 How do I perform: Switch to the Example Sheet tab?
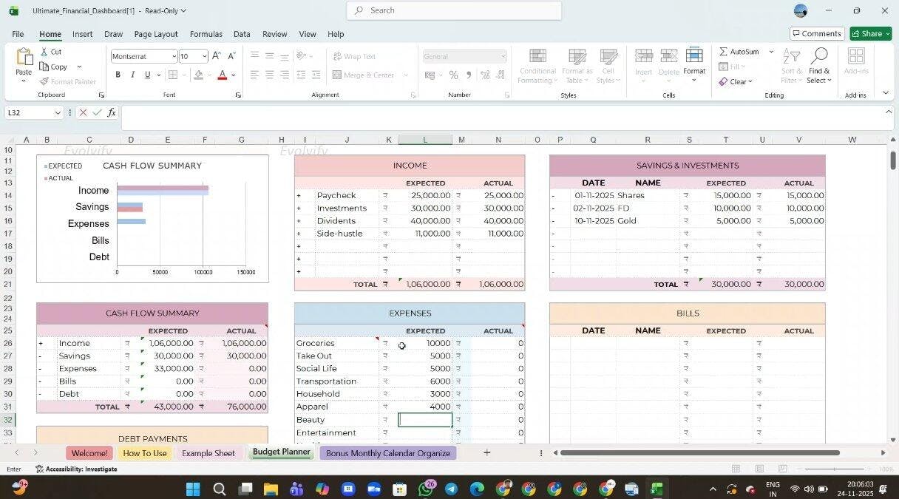point(208,453)
